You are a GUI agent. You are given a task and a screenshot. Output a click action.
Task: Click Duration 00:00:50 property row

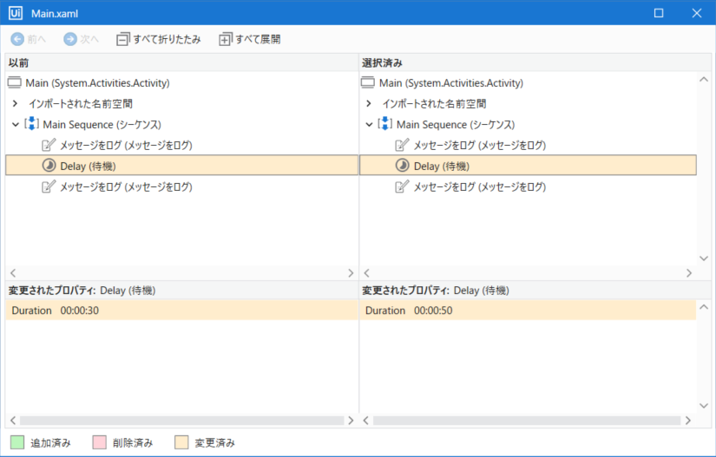[528, 310]
